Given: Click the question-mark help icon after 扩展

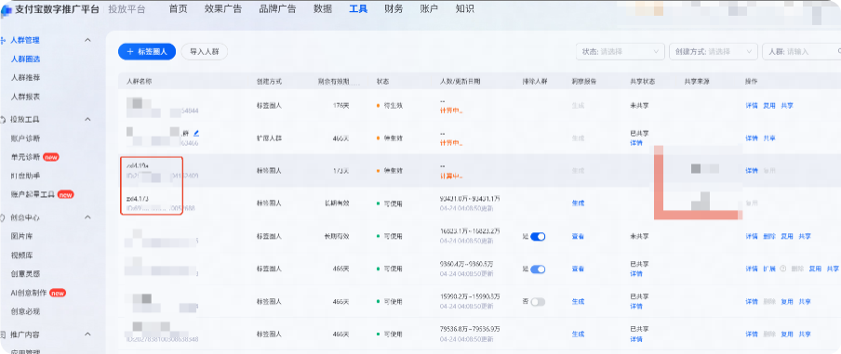Looking at the screenshot, I should click(x=783, y=269).
